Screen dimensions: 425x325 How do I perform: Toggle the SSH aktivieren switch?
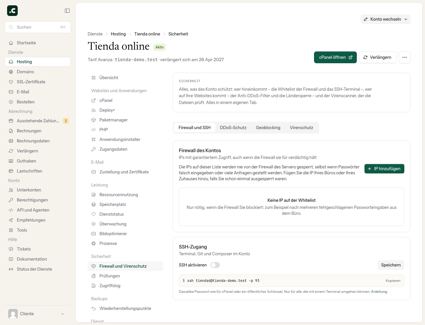click(x=215, y=265)
